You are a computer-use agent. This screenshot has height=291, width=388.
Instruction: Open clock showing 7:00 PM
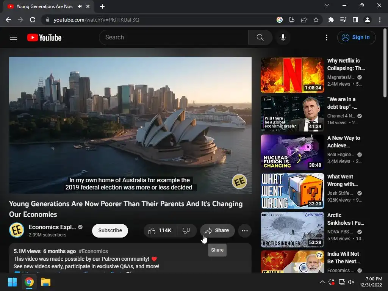click(x=371, y=282)
